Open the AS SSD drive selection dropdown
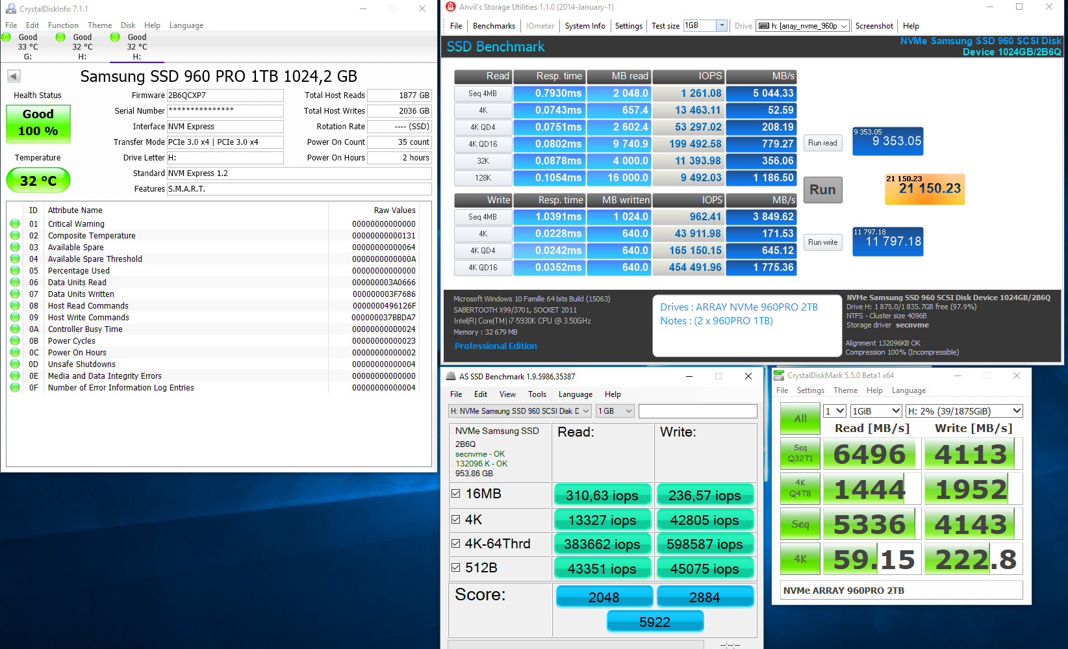This screenshot has height=649, width=1068. click(x=586, y=411)
